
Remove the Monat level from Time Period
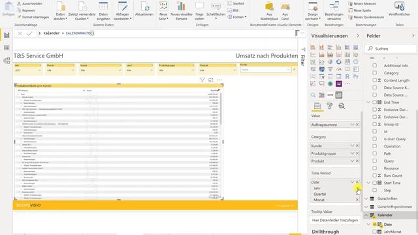pyautogui.click(x=357, y=200)
